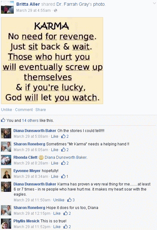Open the Karma quote photo
Viewport: 157px width, 230px height.
pos(52,60)
